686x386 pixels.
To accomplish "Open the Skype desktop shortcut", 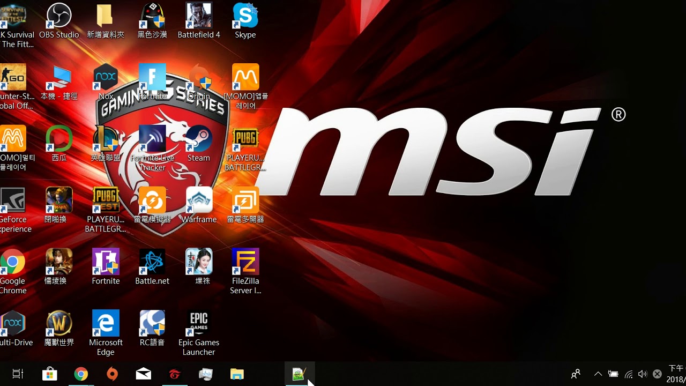I will (x=245, y=20).
